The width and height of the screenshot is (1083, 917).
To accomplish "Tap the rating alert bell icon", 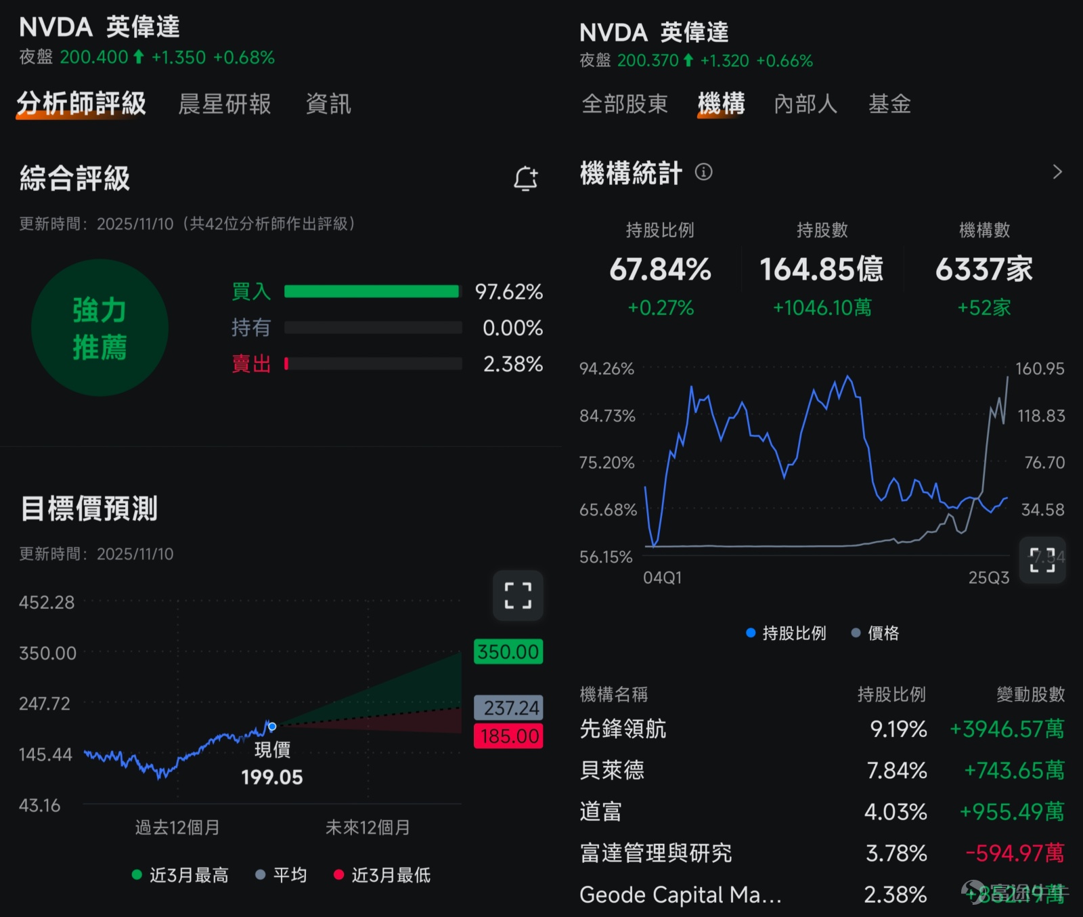I will point(526,179).
